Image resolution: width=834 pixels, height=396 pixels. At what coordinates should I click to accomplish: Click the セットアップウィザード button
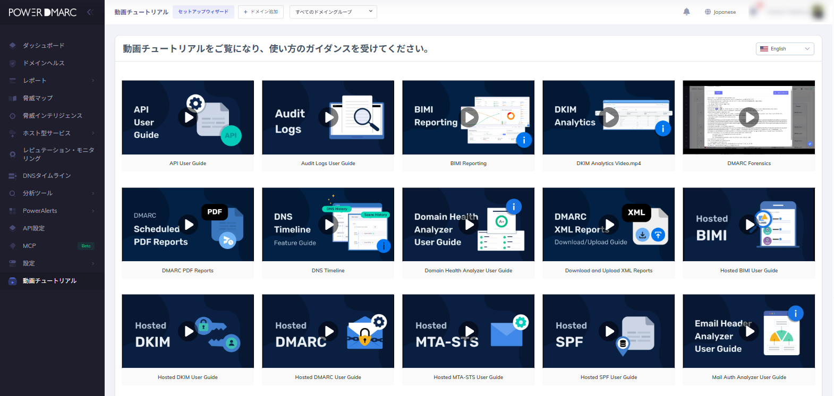203,12
